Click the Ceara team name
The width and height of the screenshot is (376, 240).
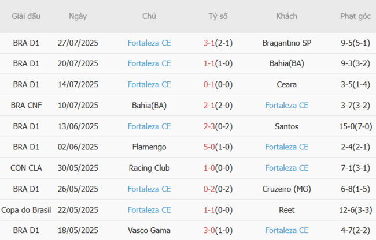(286, 84)
